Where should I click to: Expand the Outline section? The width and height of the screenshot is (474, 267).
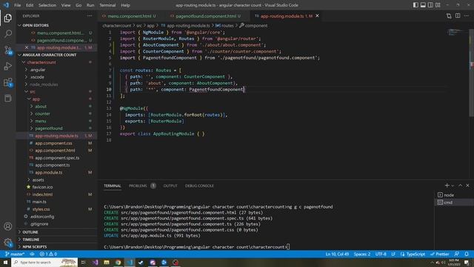(x=30, y=232)
